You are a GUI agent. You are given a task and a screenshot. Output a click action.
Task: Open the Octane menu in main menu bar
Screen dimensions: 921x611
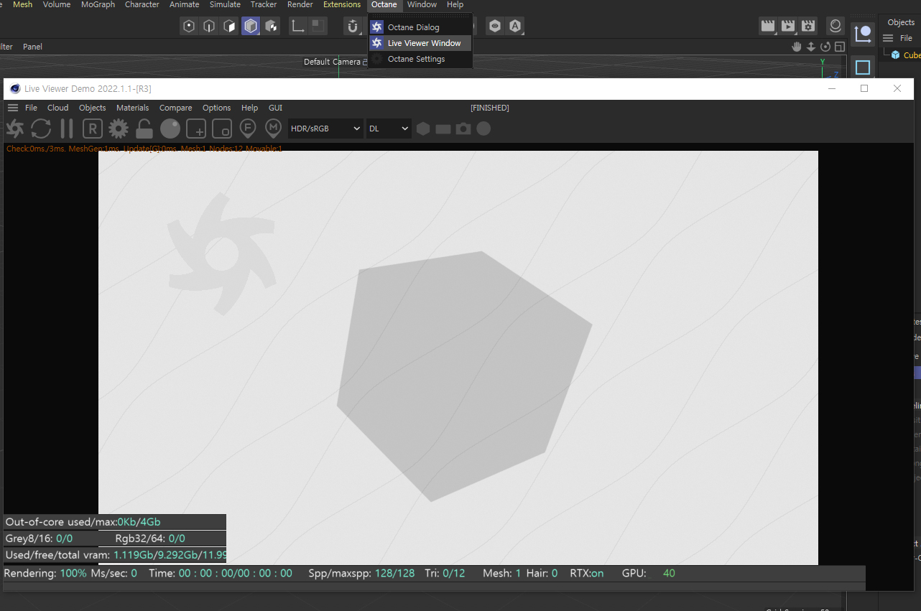click(384, 4)
